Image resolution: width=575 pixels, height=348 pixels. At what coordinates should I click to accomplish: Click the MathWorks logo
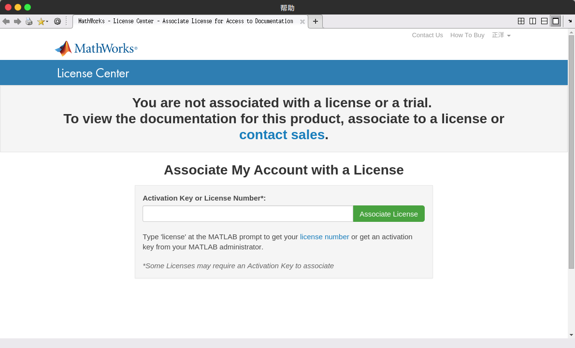click(x=96, y=48)
